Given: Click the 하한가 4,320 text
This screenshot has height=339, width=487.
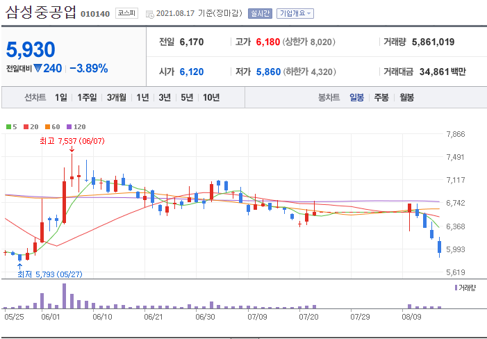Looking at the screenshot, I should (x=309, y=72).
